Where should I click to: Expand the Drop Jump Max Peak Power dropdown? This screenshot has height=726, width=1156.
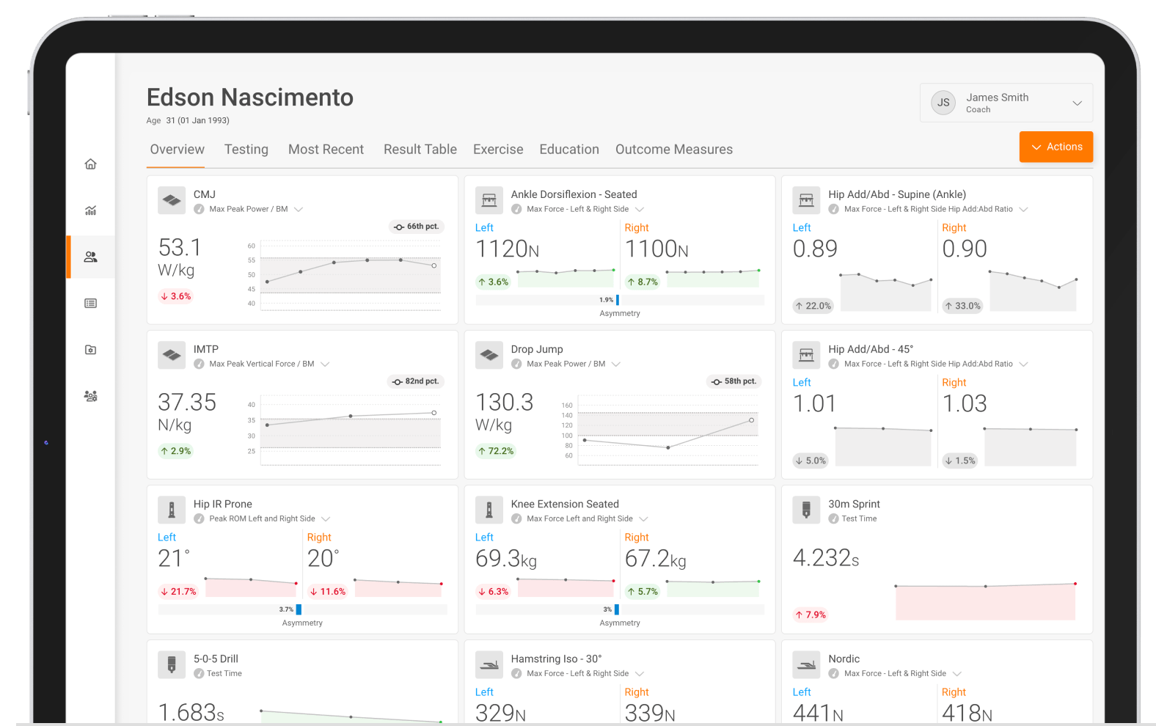tap(616, 364)
